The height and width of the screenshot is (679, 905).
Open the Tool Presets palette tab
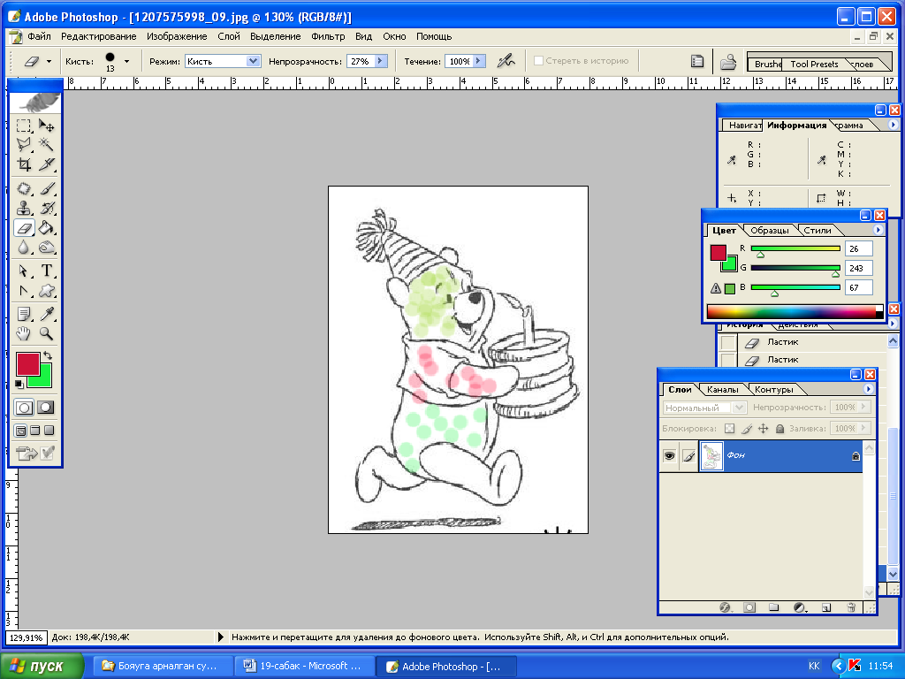pyautogui.click(x=814, y=64)
